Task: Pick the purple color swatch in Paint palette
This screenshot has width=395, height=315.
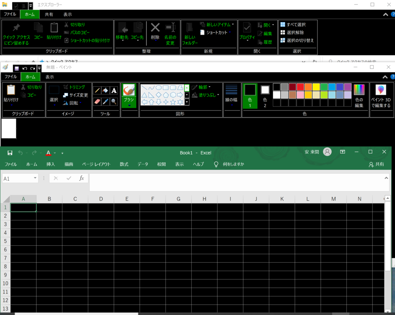Action: [x=348, y=87]
